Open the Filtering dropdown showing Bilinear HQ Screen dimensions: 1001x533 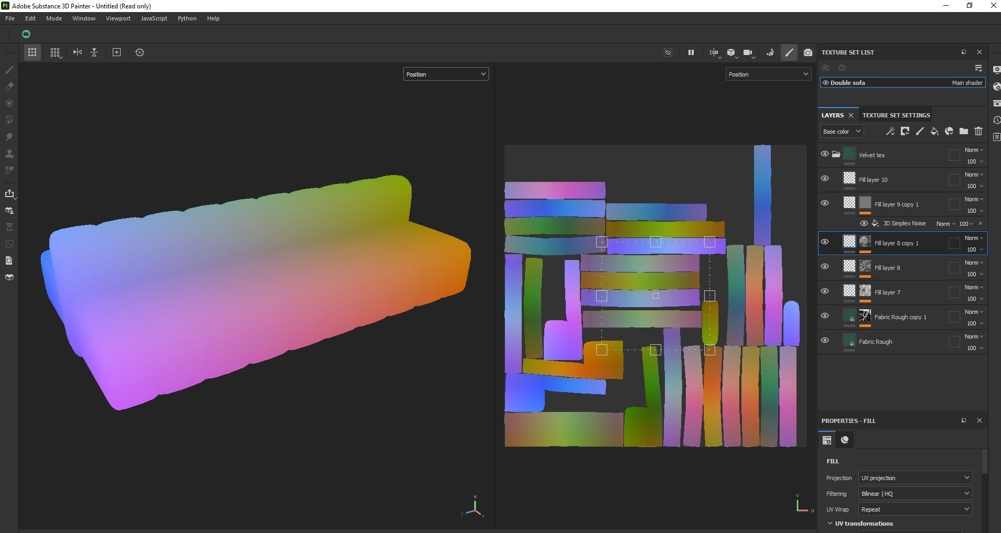pyautogui.click(x=915, y=494)
